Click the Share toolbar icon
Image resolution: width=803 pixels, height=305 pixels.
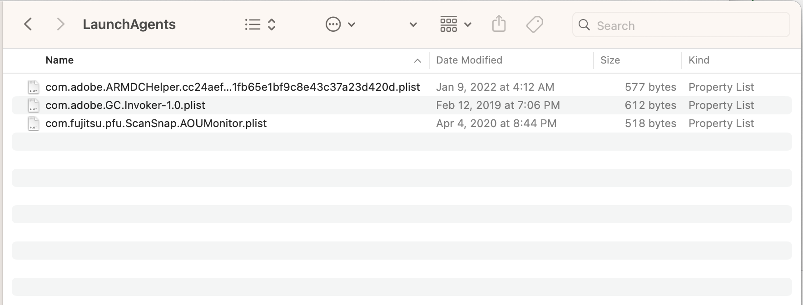[x=499, y=24]
